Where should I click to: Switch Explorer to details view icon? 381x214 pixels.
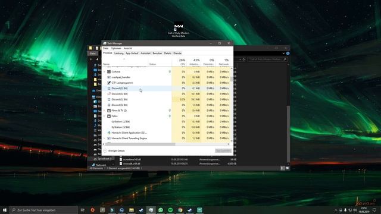(282, 168)
